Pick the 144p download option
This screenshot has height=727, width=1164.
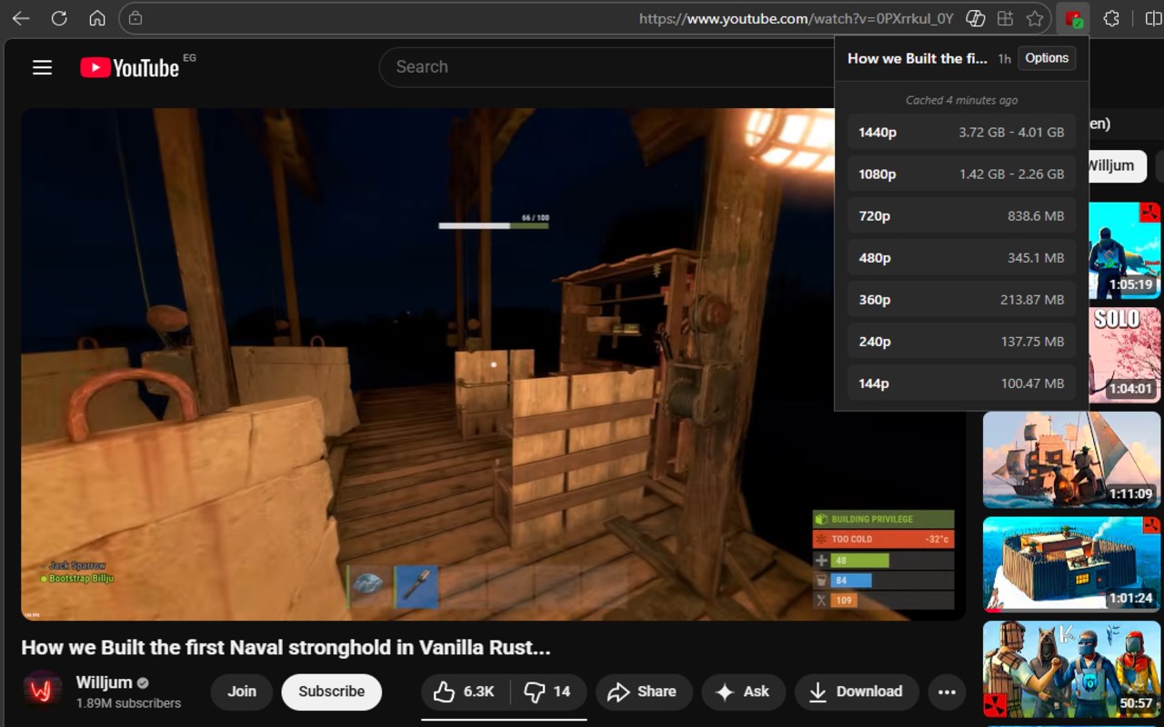[x=961, y=383]
